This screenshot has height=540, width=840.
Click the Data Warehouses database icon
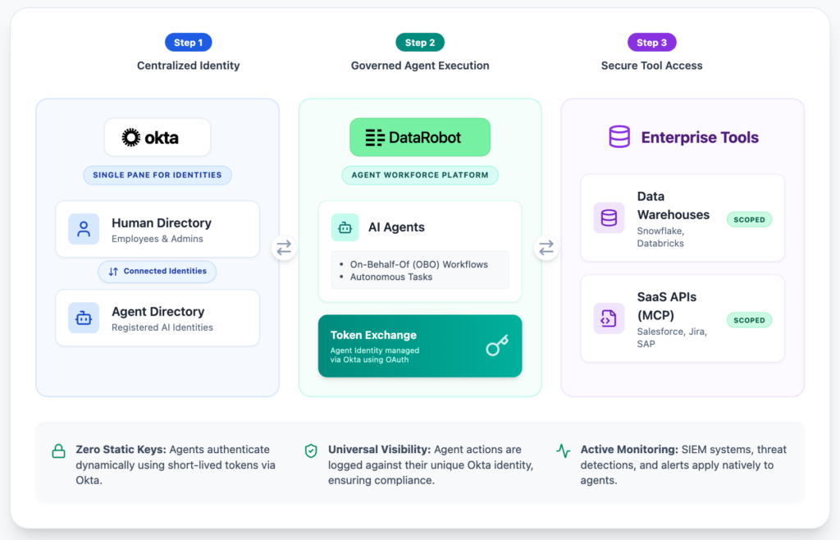pyautogui.click(x=608, y=217)
